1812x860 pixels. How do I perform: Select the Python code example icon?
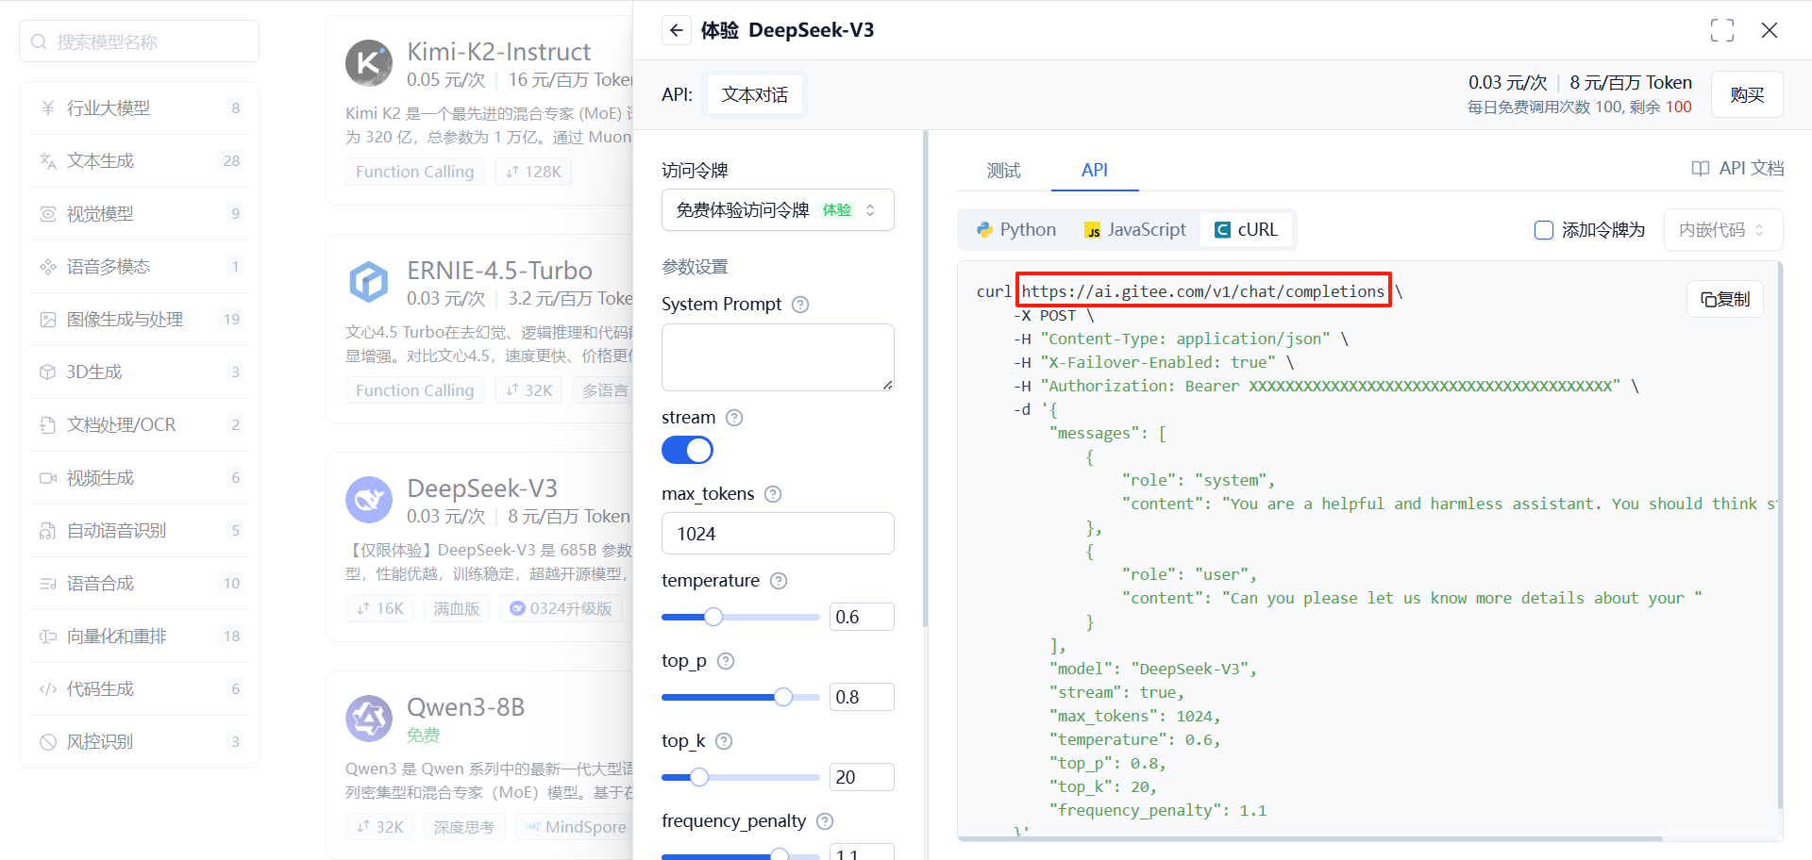pyautogui.click(x=984, y=229)
